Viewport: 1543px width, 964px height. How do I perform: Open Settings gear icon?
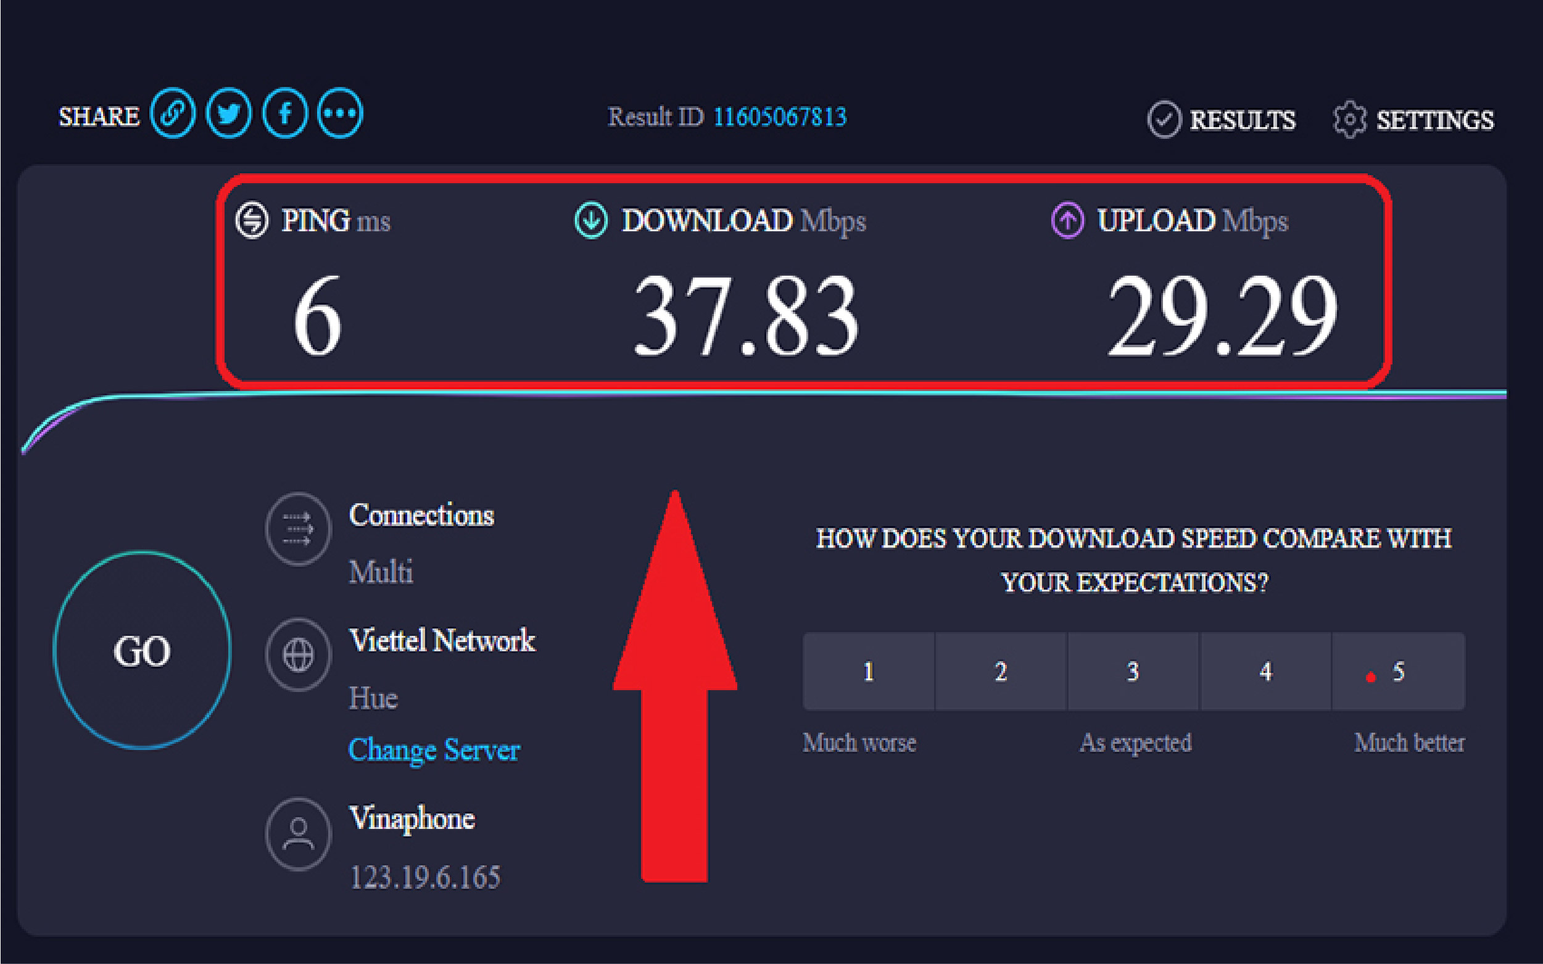click(1349, 119)
